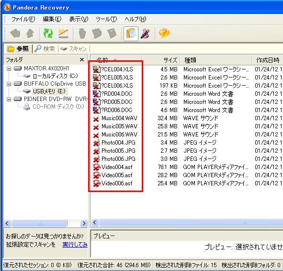Screen dimensions: 283x271
Task: Click the red X icon of Music004.WAV
Action: tap(96, 119)
